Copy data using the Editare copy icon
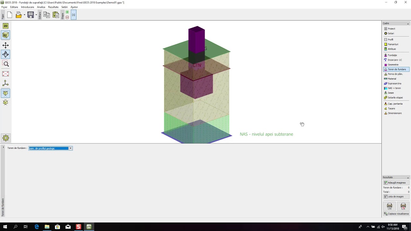This screenshot has width=411, height=231. click(47, 15)
